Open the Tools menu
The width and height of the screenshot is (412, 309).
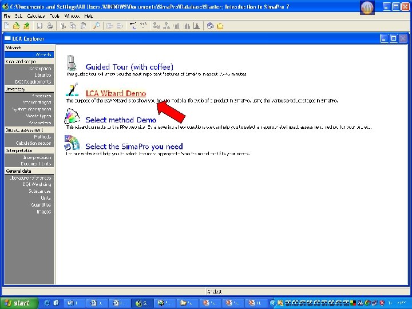pos(55,16)
